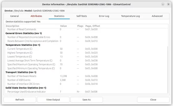
Task: Click the 13,398 hardware resets value
Action: coord(63,76)
